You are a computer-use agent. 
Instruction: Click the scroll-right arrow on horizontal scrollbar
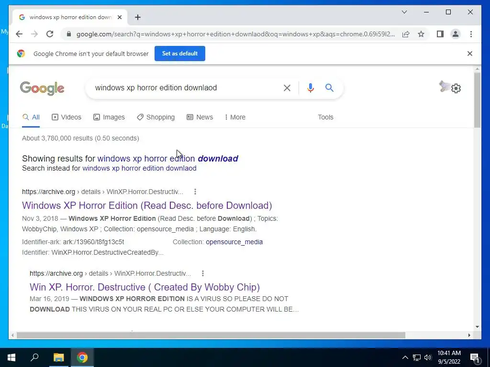tap(469, 335)
